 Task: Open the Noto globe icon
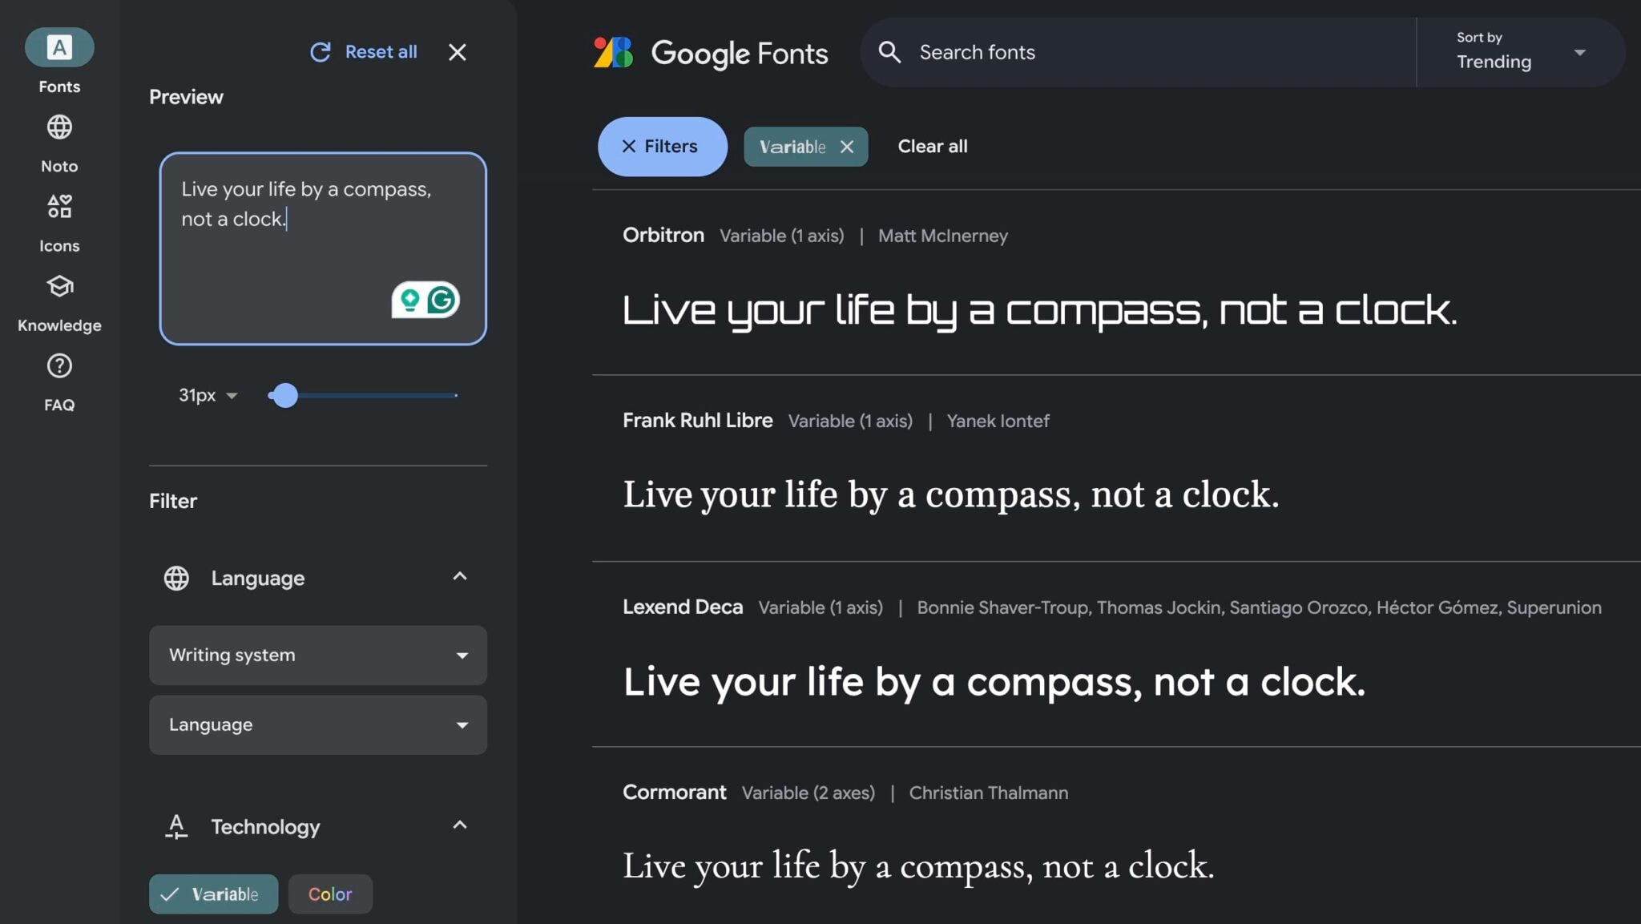[x=59, y=127]
